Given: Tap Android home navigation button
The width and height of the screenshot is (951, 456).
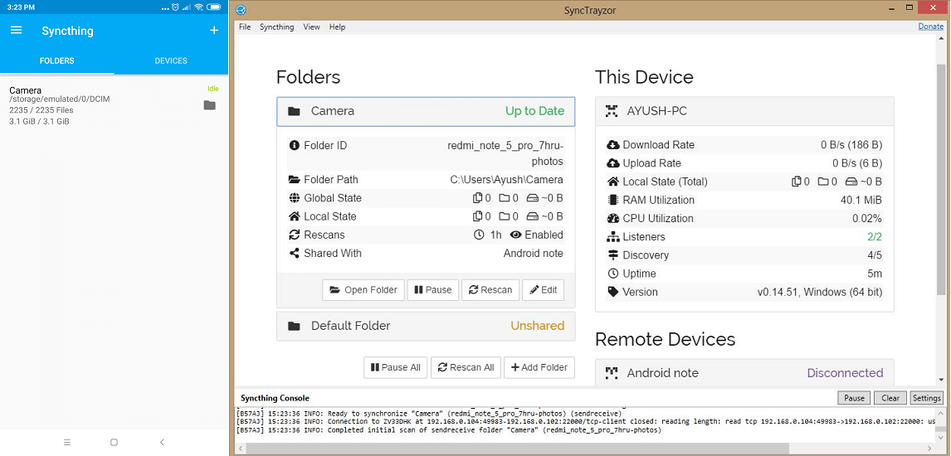Looking at the screenshot, I should pos(114,442).
